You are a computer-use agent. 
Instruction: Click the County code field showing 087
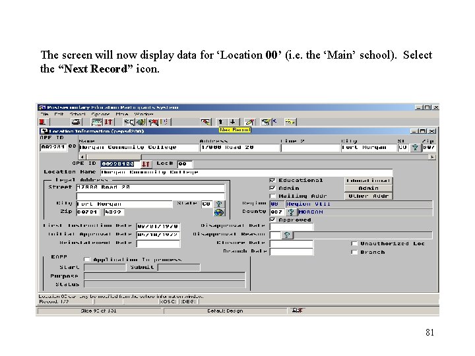coord(278,212)
